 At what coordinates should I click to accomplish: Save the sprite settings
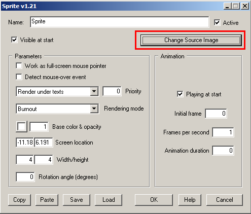click(x=77, y=200)
